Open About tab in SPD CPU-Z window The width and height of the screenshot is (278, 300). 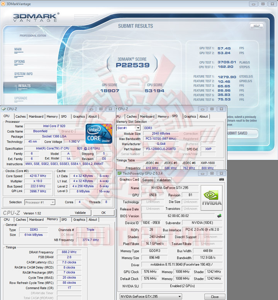(203, 117)
